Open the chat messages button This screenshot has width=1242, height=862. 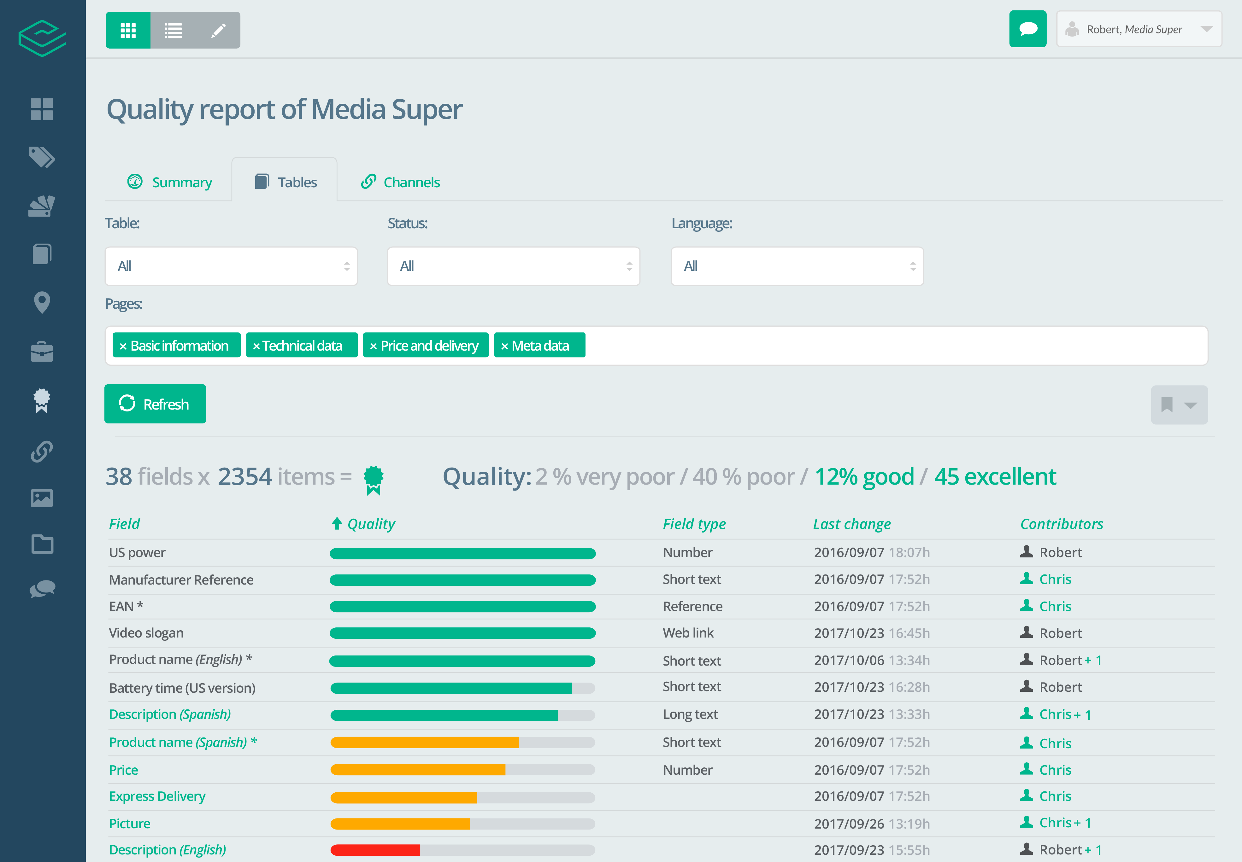click(x=1027, y=29)
